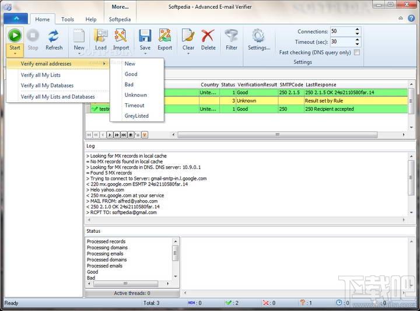Click the bookmark asterisk navigator button
The height and width of the screenshot is (311, 420).
131,135
